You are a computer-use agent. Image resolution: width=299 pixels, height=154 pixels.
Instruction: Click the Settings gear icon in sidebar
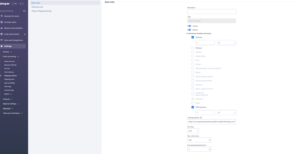[2, 46]
